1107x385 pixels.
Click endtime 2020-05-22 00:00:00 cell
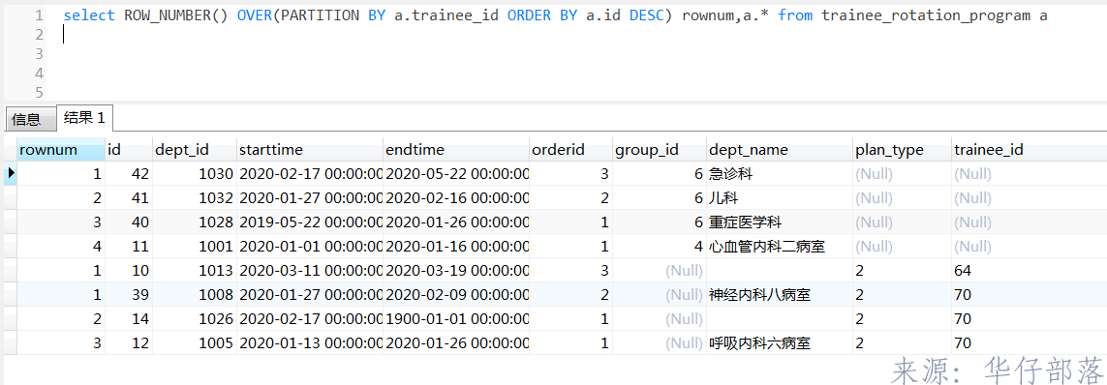(x=455, y=174)
